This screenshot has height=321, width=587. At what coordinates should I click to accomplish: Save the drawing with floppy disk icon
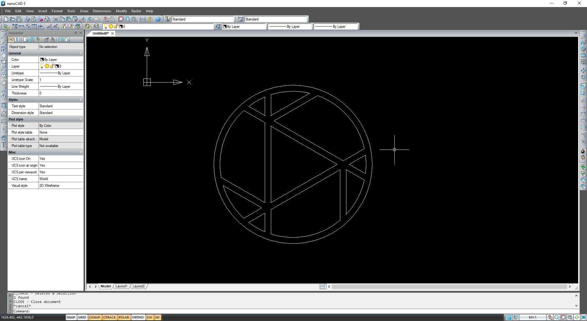coord(19,19)
